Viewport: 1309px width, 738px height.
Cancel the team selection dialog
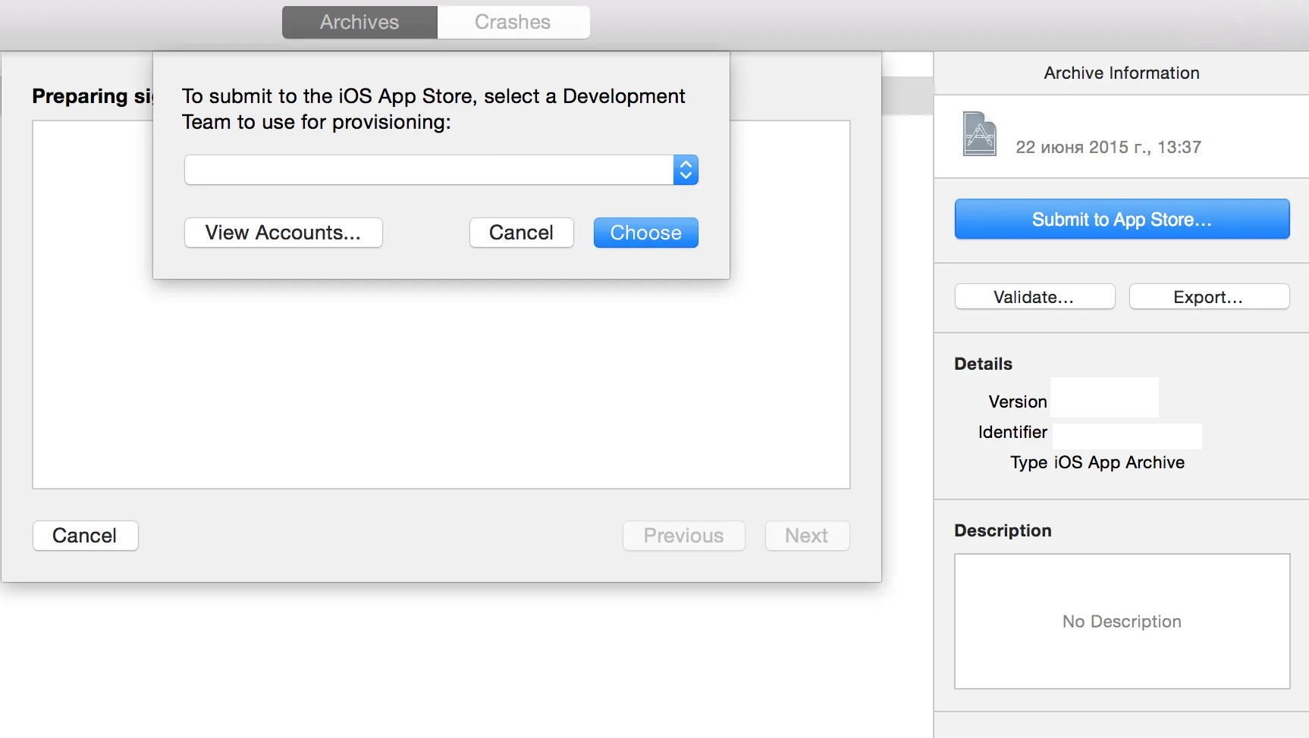pyautogui.click(x=521, y=233)
